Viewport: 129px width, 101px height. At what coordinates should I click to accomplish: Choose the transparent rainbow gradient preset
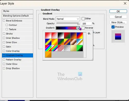coord(54,48)
